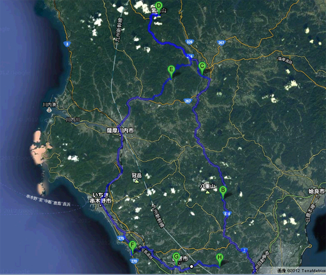
Task: Click the いちき串木野市 city label
Action: coord(101,198)
